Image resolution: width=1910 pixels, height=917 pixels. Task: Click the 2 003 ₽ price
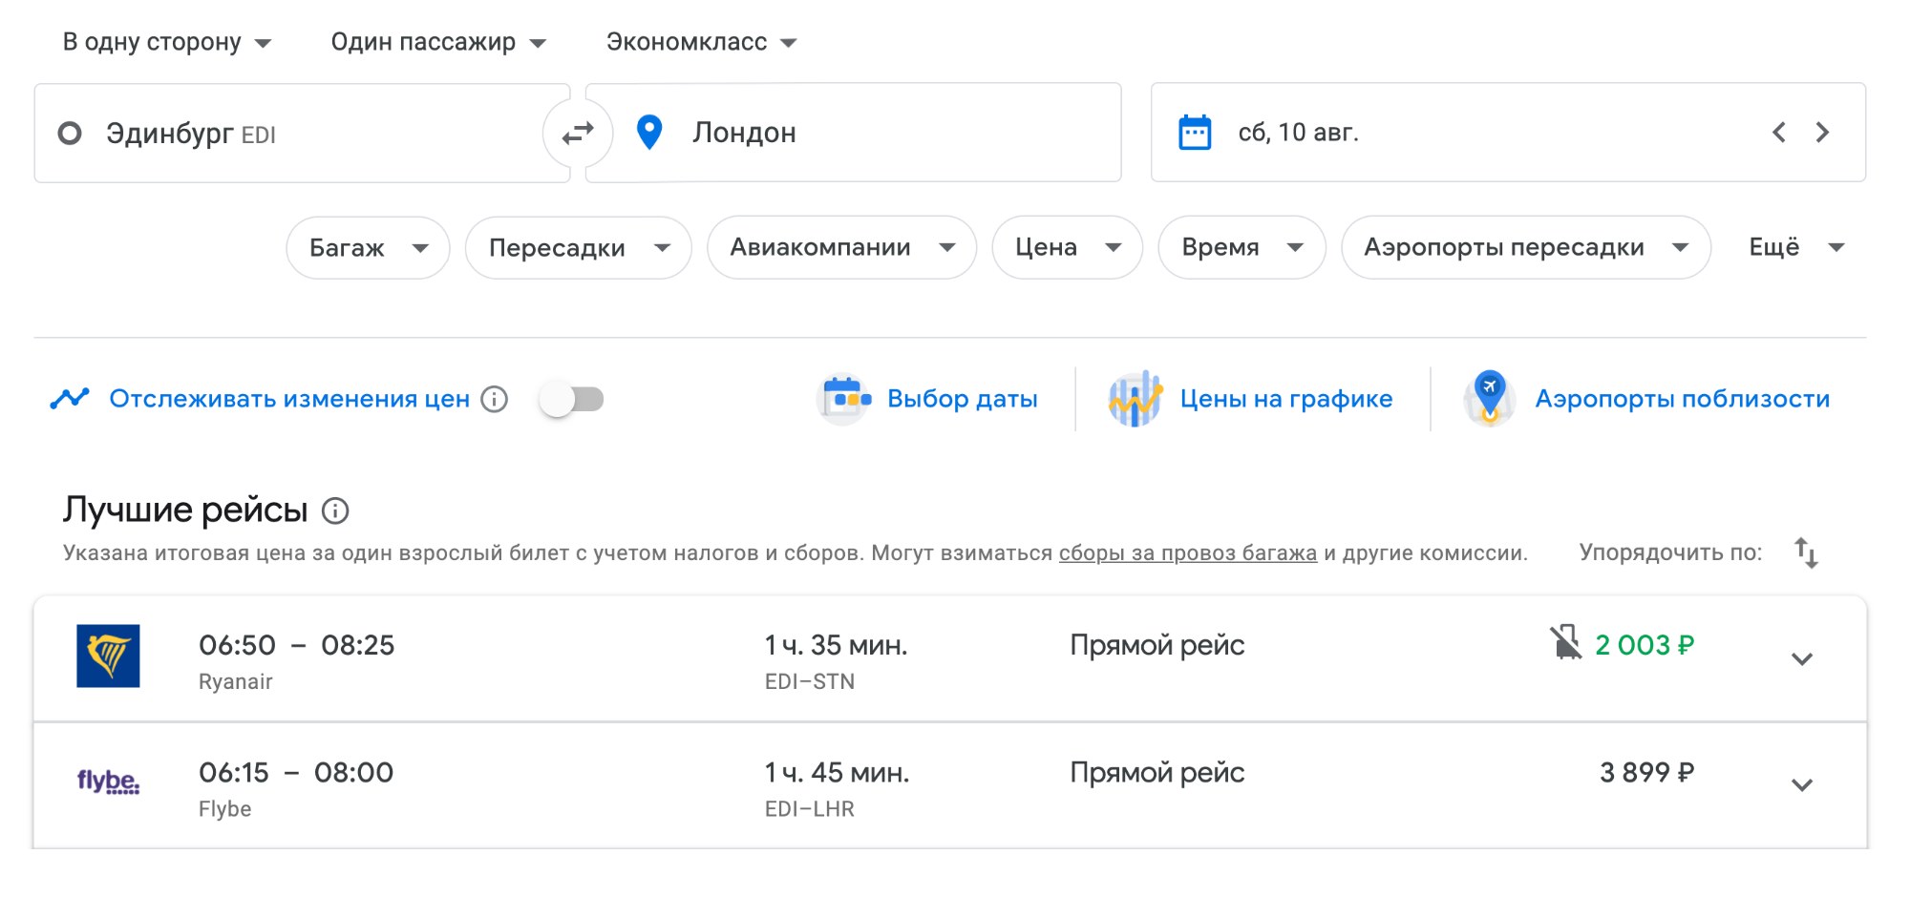coord(1645,645)
